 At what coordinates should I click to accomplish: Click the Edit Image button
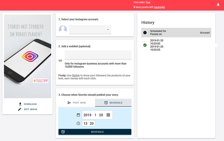coord(28,109)
